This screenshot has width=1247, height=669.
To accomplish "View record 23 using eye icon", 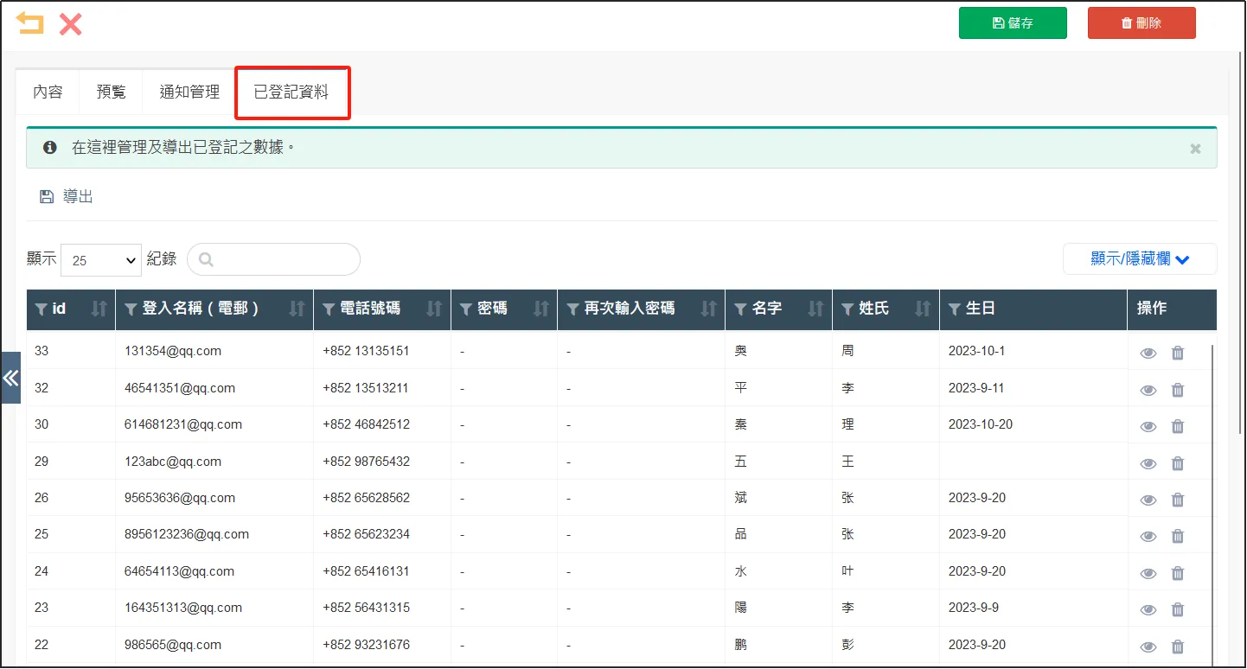I will pos(1148,609).
